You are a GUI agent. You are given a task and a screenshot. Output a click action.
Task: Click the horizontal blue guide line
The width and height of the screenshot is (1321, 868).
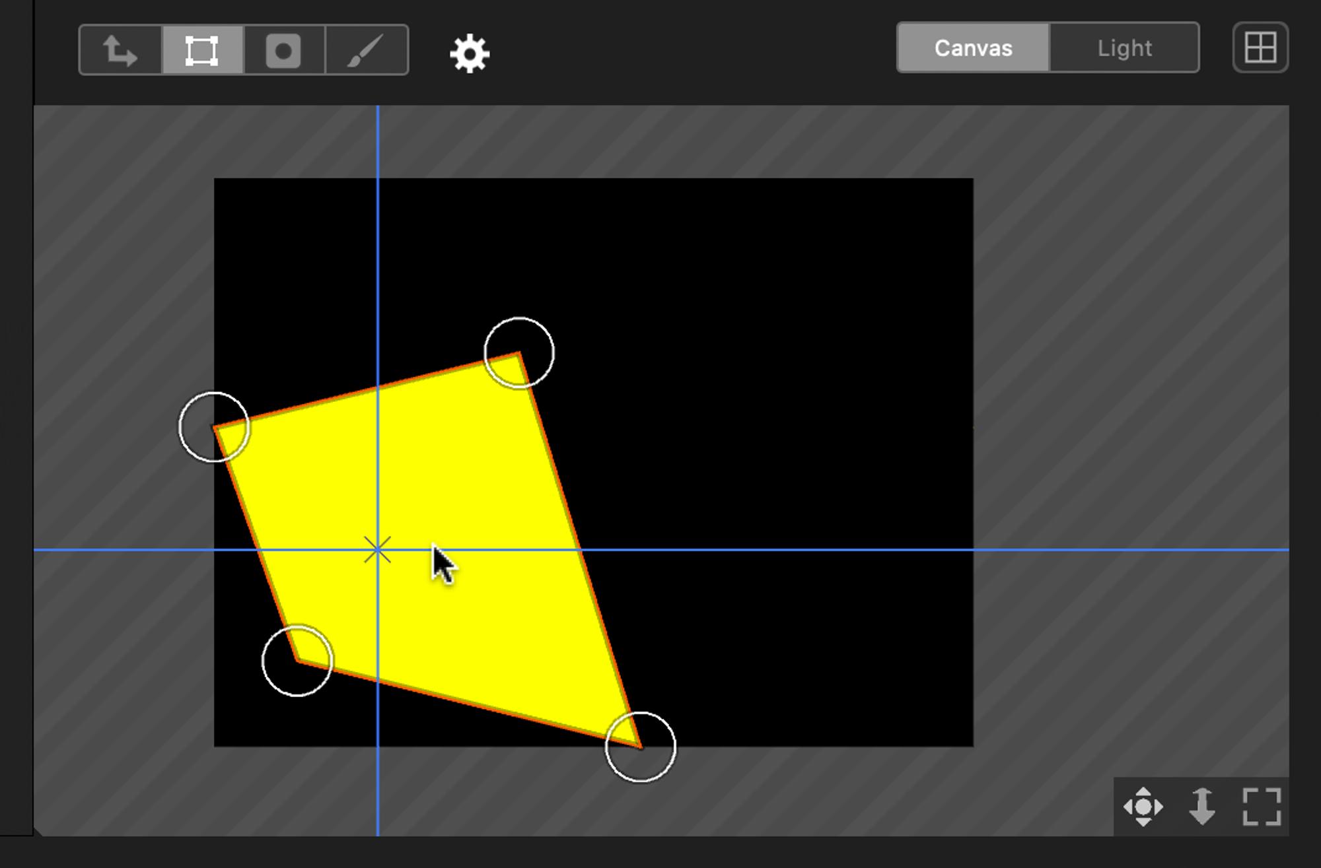click(793, 549)
